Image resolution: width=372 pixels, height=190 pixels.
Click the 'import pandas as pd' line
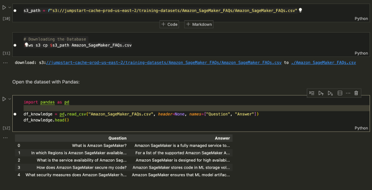[x=46, y=102]
